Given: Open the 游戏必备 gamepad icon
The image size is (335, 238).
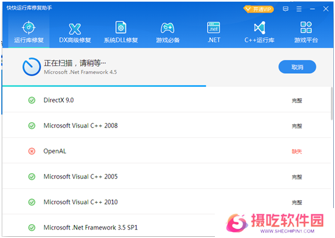Looking at the screenshot, I should 167,28.
